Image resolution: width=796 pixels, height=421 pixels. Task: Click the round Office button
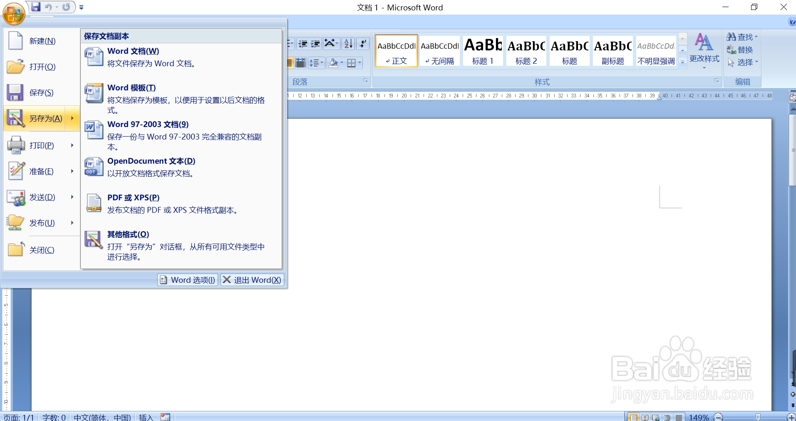click(14, 14)
